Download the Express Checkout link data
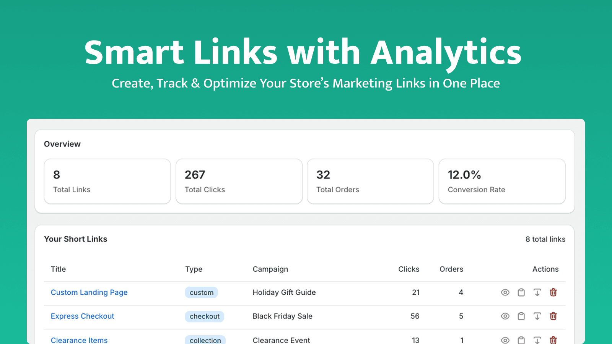 (x=537, y=316)
